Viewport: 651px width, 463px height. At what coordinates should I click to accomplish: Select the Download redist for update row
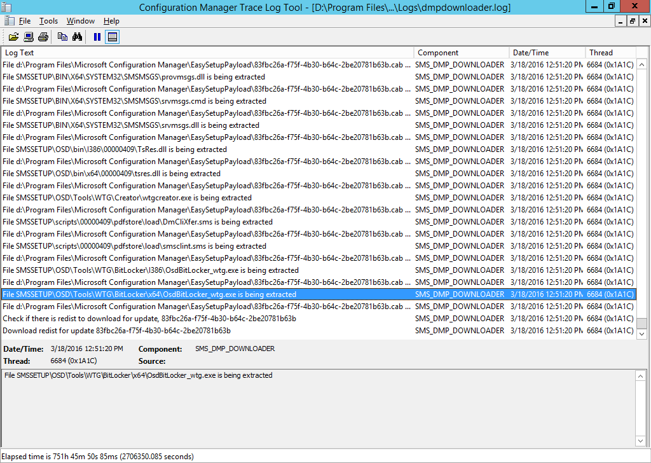click(x=319, y=331)
